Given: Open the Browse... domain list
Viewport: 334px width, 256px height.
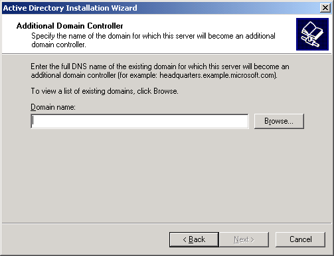Looking at the screenshot, I should [x=279, y=121].
